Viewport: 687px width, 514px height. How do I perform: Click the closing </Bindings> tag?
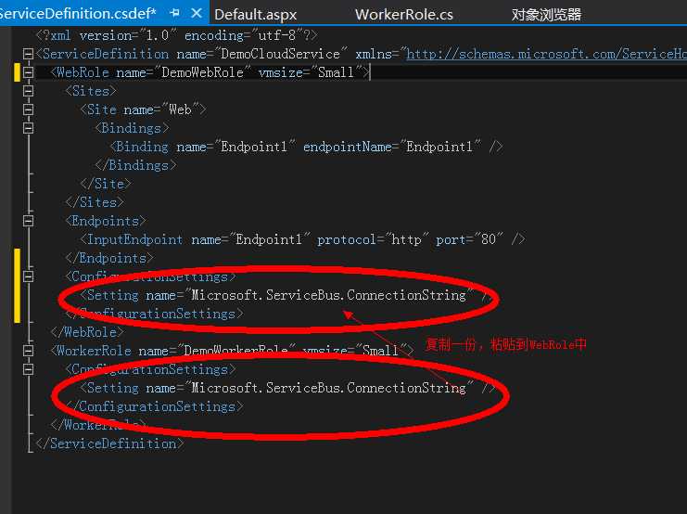coord(135,165)
